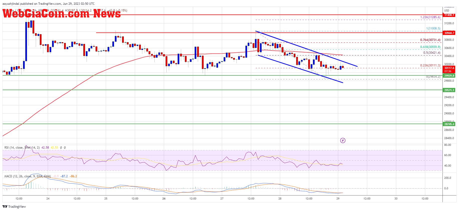The image size is (459, 211).
Task: Click the 1.236(31285.6) Fibonacci label
Action: pos(430,17)
